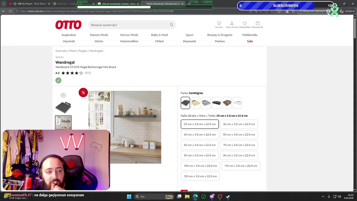This screenshot has height=201, width=357.
Task: Click the Regale breadcrumb link
Action: tap(83, 51)
